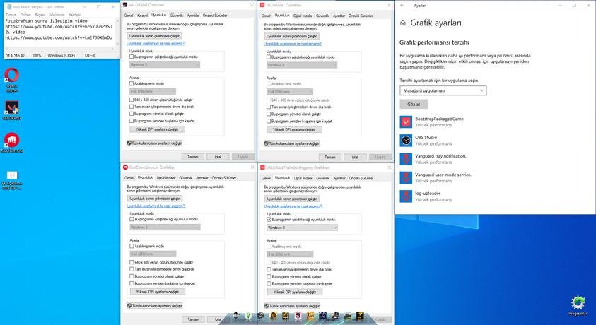The height and width of the screenshot is (325, 596).
Task: Tick 'yeniden başlatma için kaydet' in RiotClientServices dialog
Action: pyautogui.click(x=132, y=283)
